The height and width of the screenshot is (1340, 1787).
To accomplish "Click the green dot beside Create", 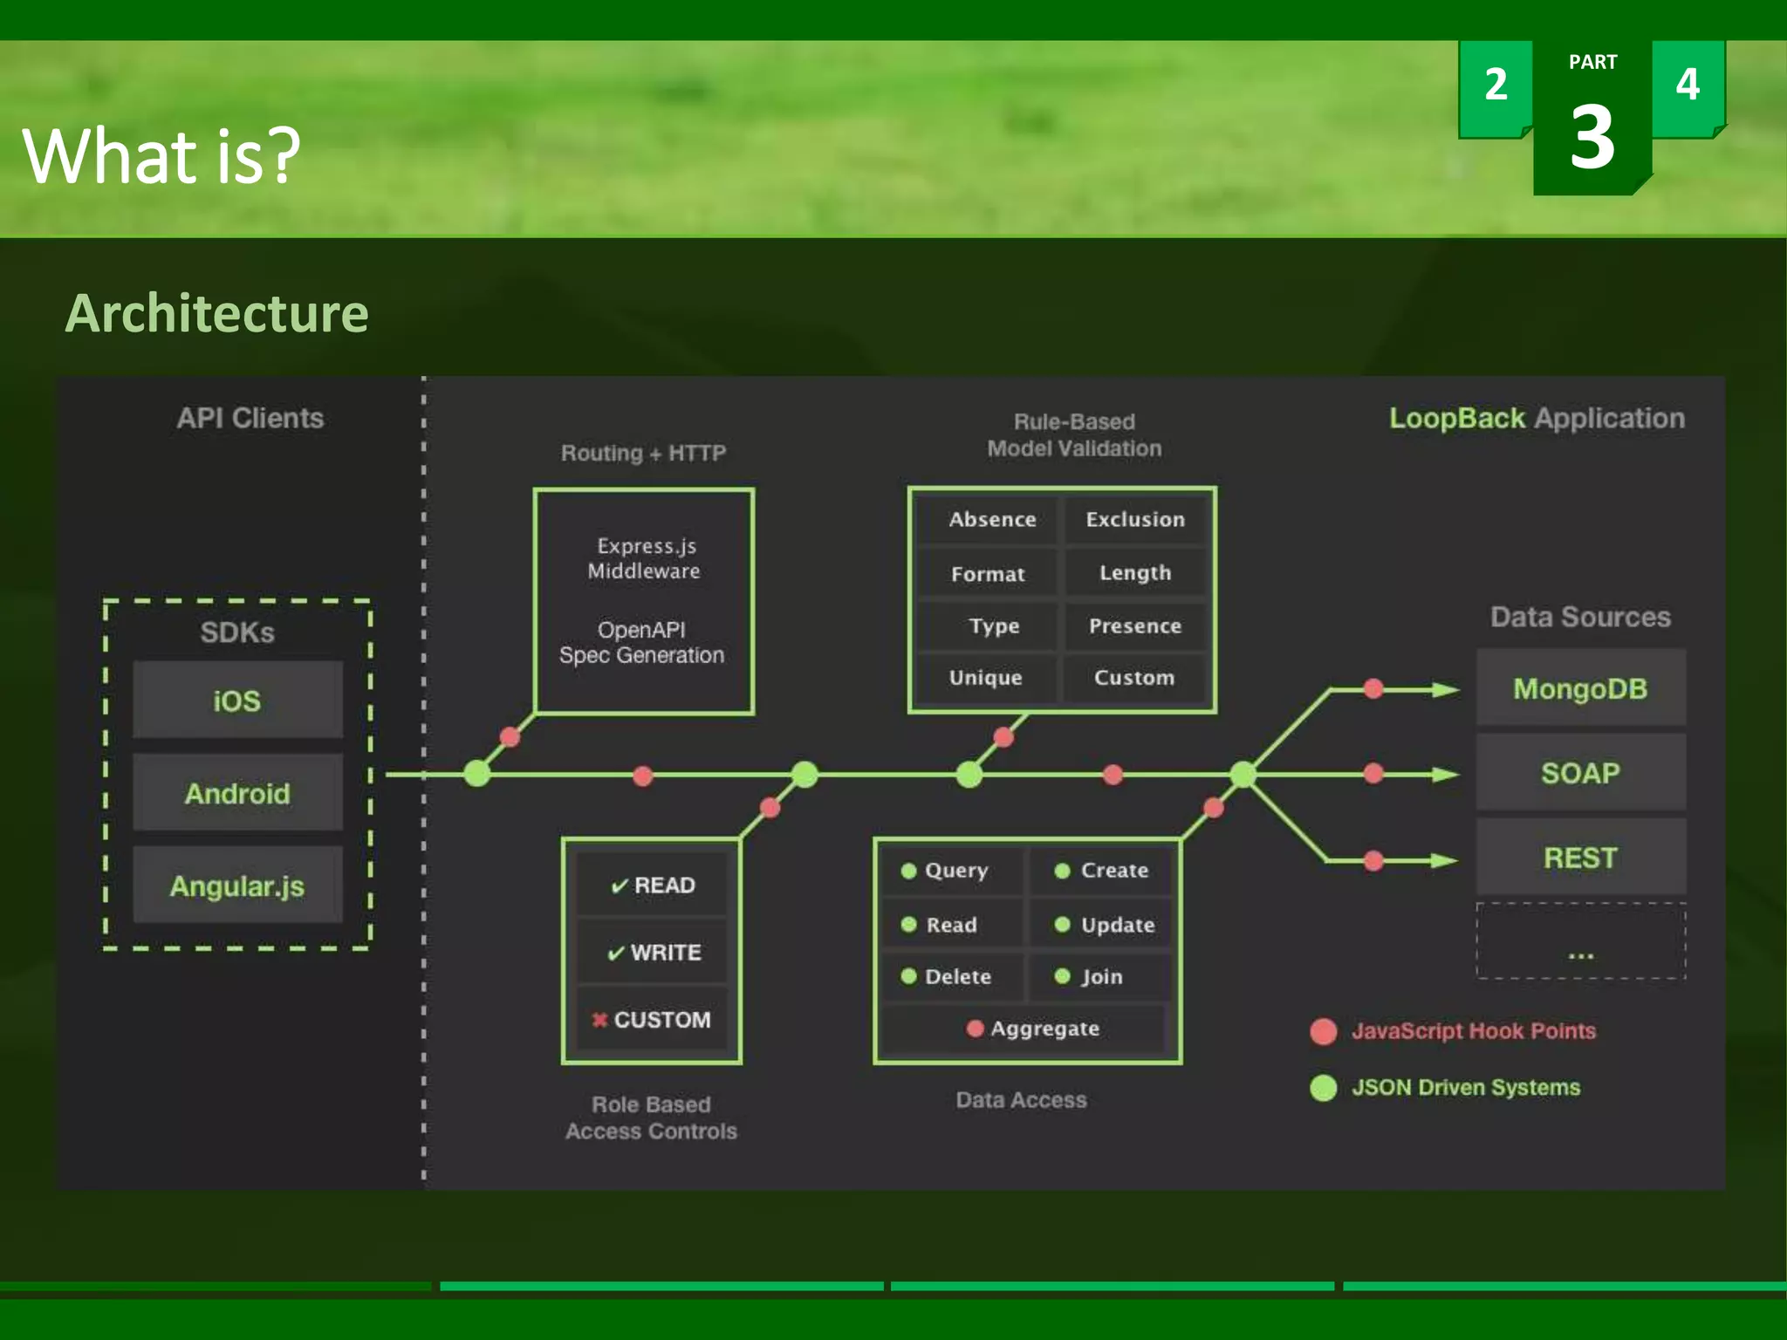I will 1062,871.
